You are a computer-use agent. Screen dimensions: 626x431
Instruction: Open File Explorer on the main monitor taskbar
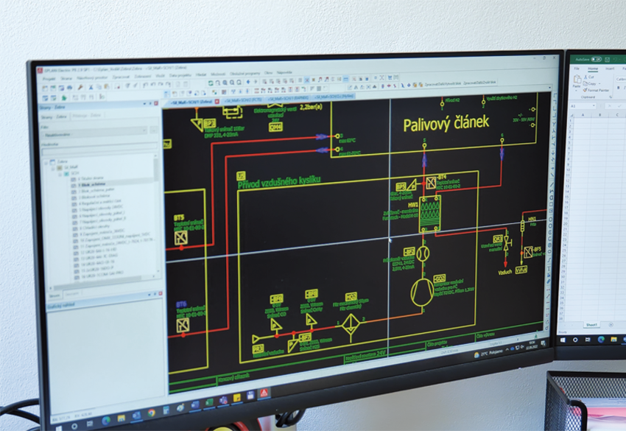tap(121, 418)
